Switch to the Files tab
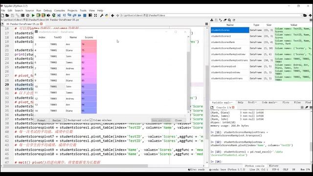Image resolution: width=313 pixels, height=176 pixels. click(297, 102)
